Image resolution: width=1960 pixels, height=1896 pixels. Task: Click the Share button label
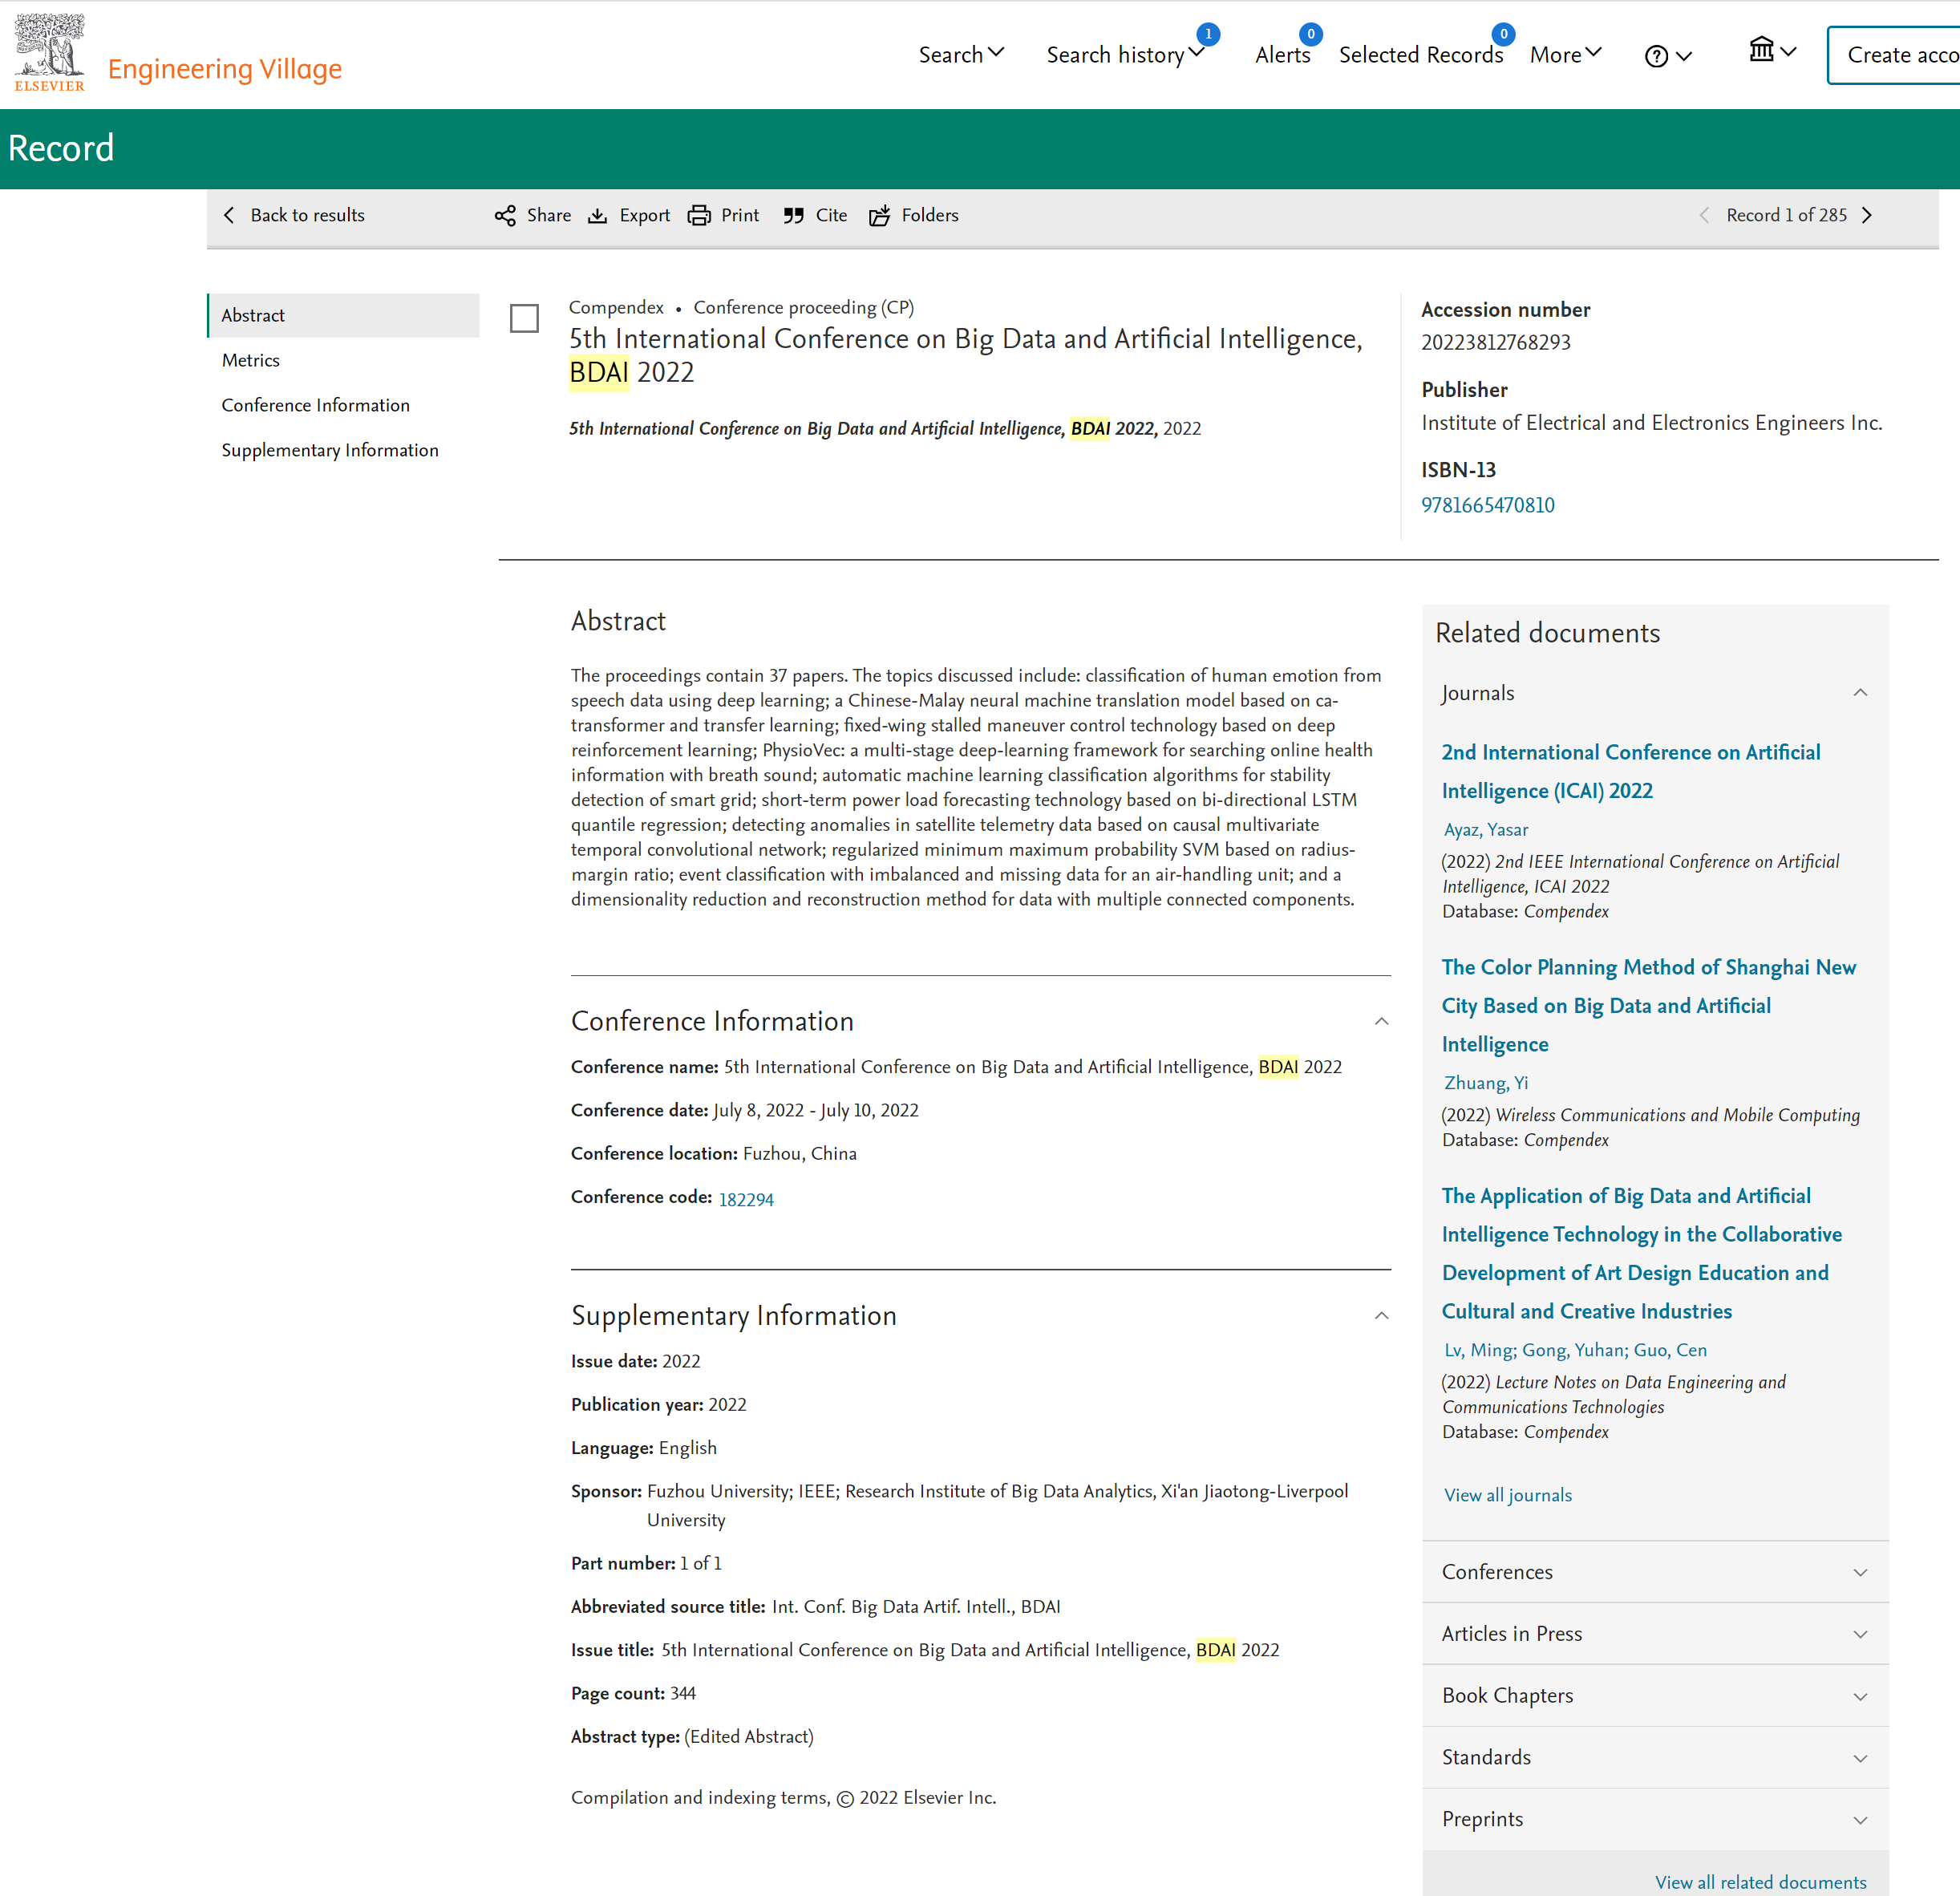(x=549, y=215)
